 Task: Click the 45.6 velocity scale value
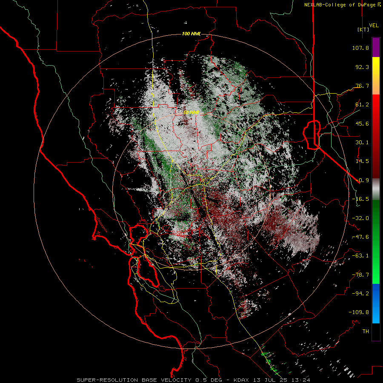tap(362, 123)
